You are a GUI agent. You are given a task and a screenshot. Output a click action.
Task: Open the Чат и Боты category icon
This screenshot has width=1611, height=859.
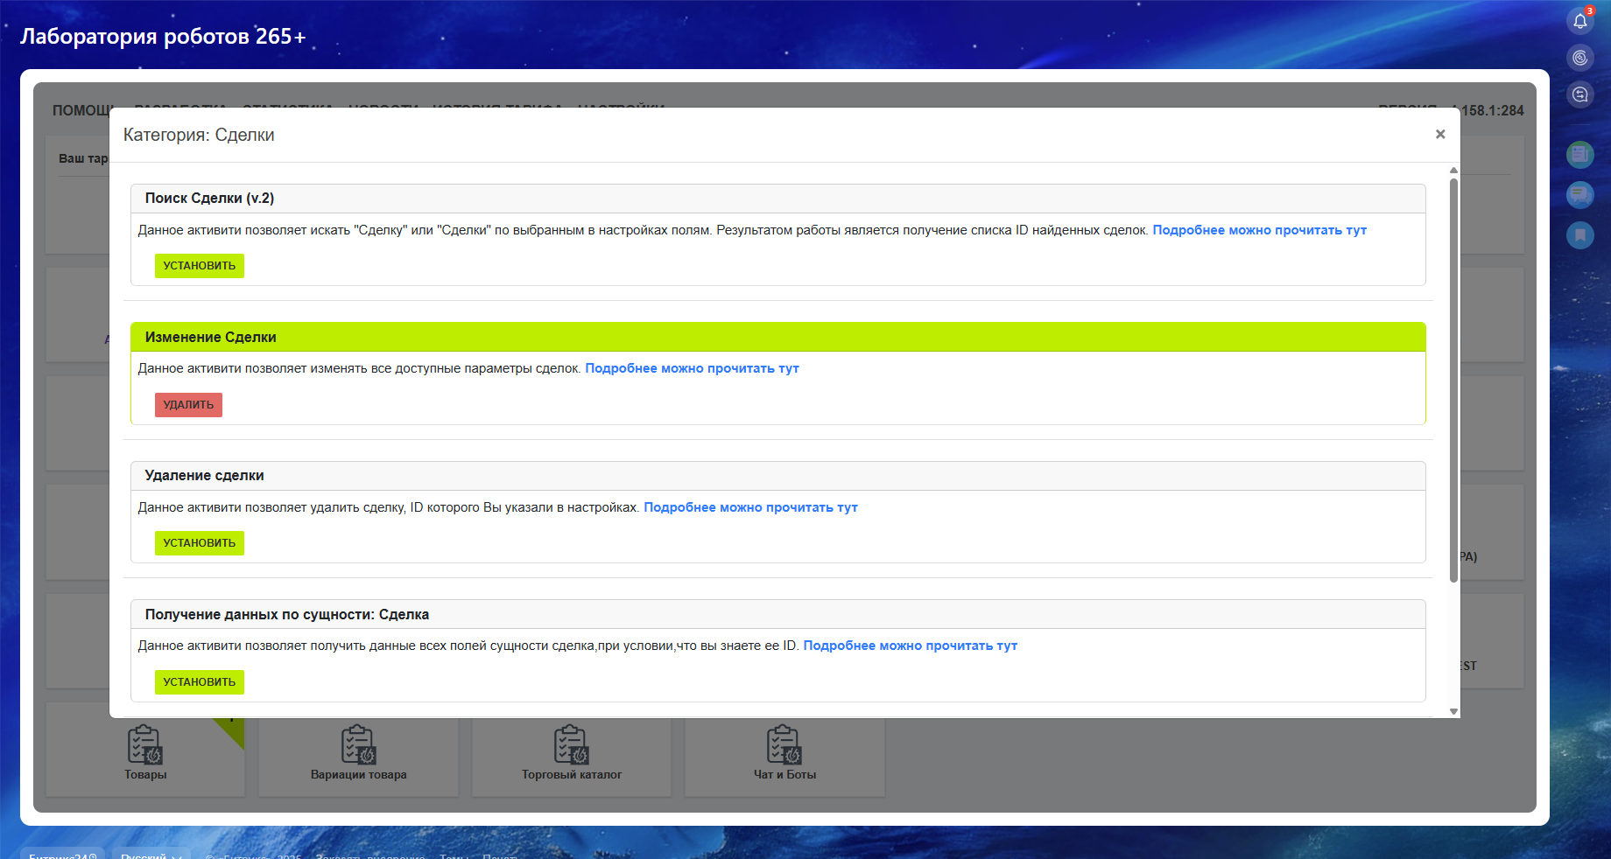(x=784, y=744)
